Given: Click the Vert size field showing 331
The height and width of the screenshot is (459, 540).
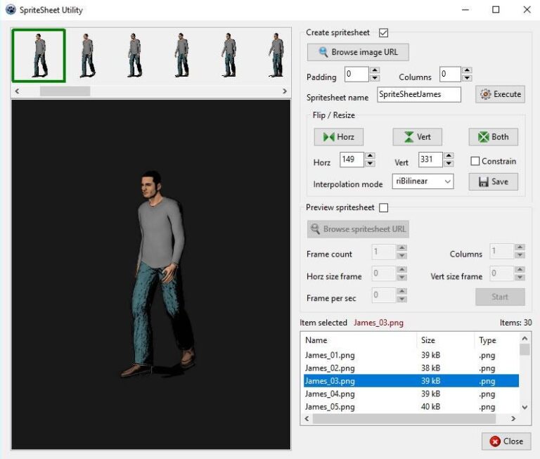Looking at the screenshot, I should tap(430, 160).
